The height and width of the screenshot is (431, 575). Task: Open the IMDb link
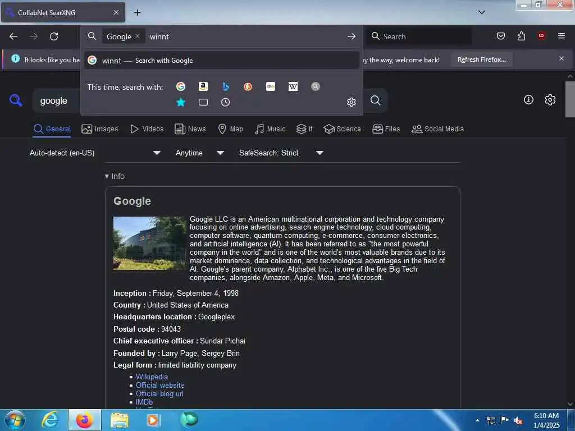click(144, 402)
